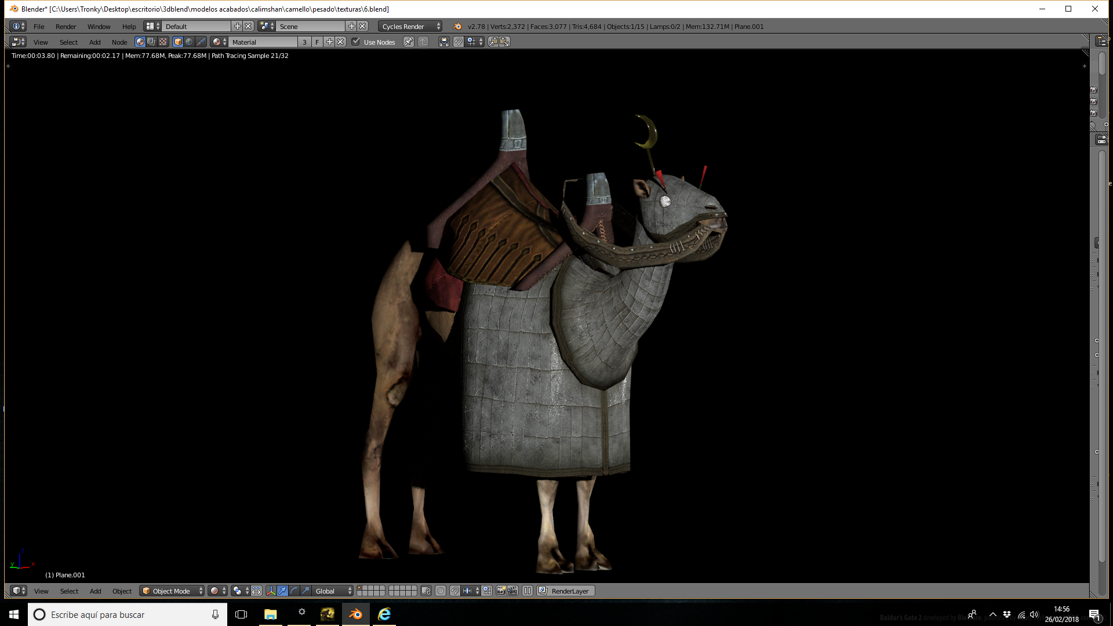Screen dimensions: 1113x626
Task: Open the Cycles Render engine dropdown
Action: tap(410, 26)
